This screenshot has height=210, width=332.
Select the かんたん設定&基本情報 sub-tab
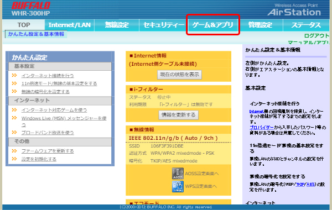click(x=36, y=34)
